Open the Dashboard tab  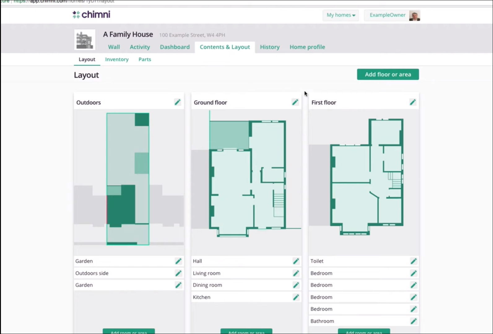pos(175,47)
